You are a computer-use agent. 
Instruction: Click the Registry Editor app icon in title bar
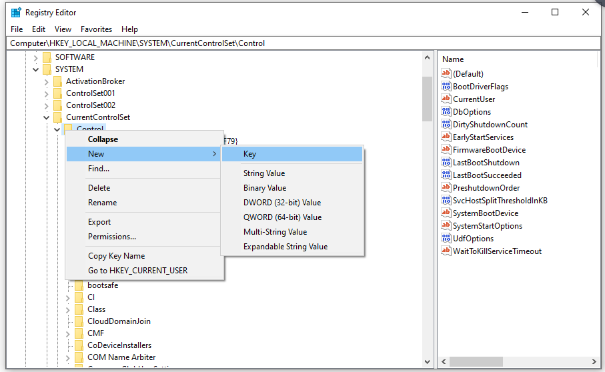coord(16,13)
